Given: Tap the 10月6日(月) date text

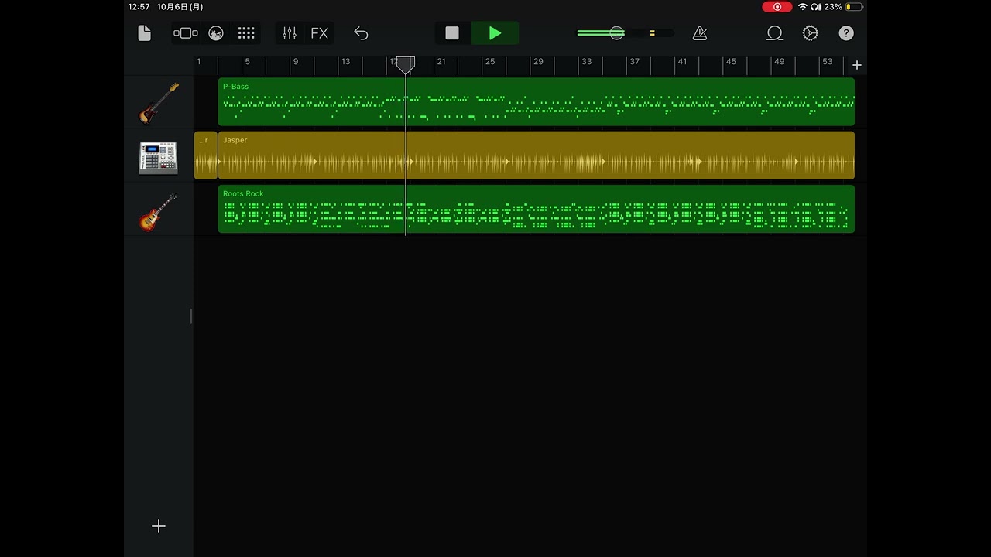Looking at the screenshot, I should coord(180,7).
